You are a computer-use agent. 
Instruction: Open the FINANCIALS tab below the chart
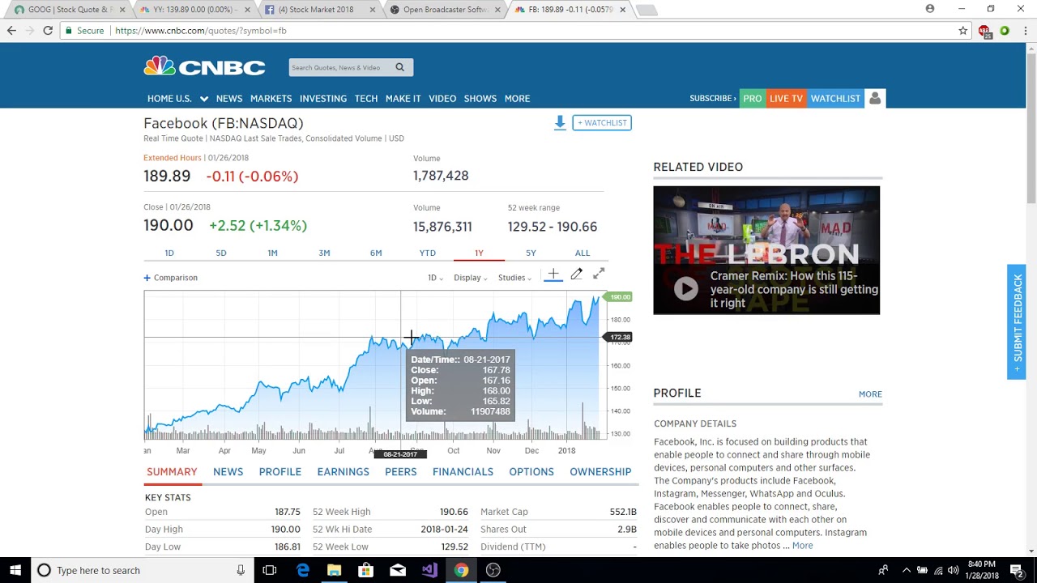click(x=463, y=471)
